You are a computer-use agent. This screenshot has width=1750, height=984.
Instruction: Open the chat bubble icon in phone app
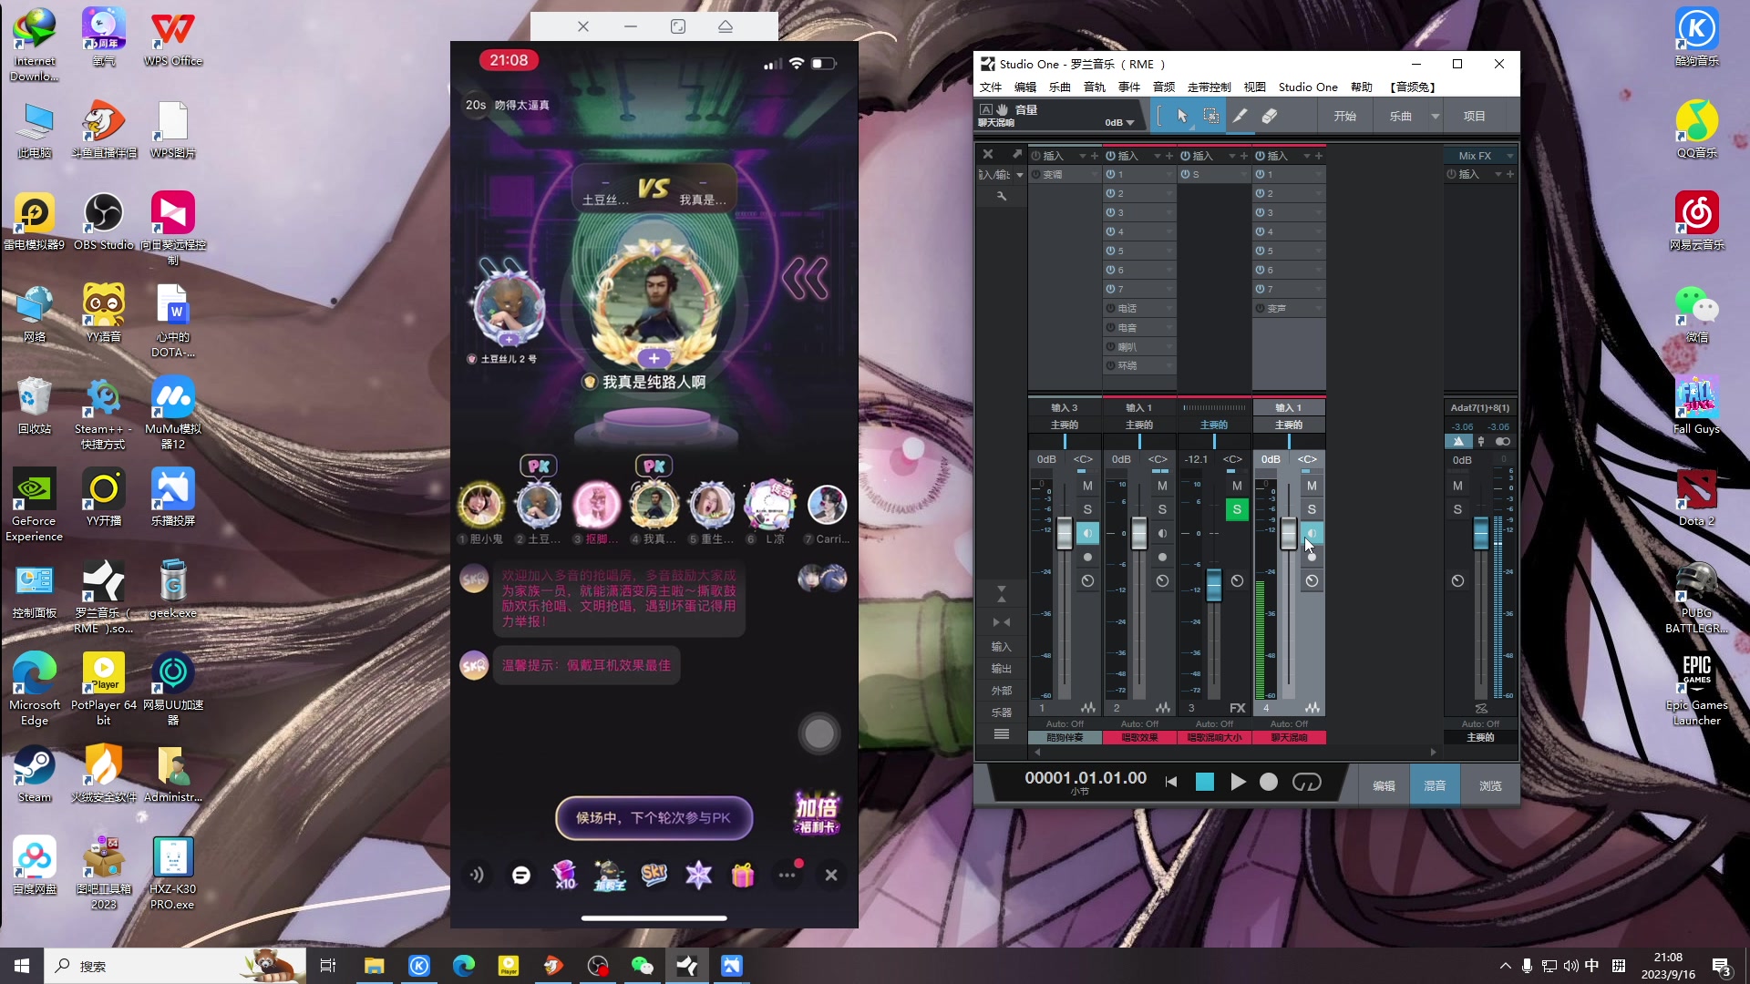coord(520,875)
